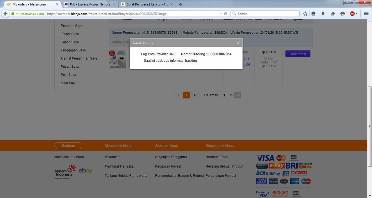Click the VISA payment logo
Image resolution: width=372 pixels, height=198 pixels.
pyautogui.click(x=265, y=158)
